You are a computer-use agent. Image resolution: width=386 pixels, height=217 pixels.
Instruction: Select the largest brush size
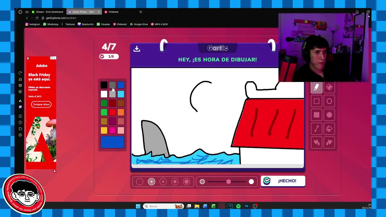click(187, 181)
